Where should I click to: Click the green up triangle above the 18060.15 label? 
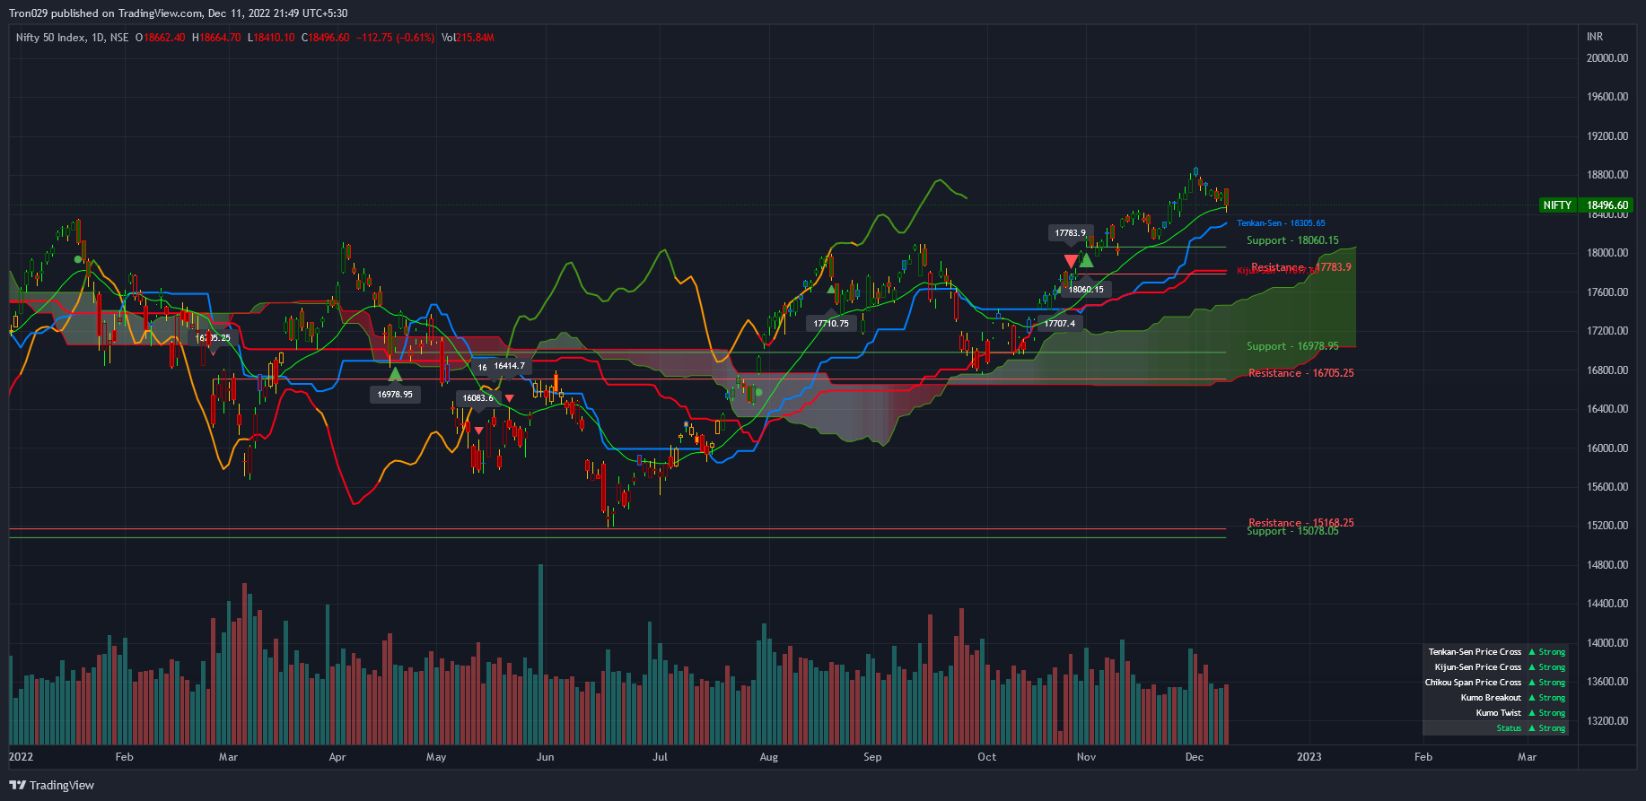(x=1086, y=260)
